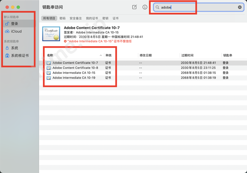The image size is (247, 173).
Task: Click the lock icon beside 系统
Action: [x=7, y=48]
